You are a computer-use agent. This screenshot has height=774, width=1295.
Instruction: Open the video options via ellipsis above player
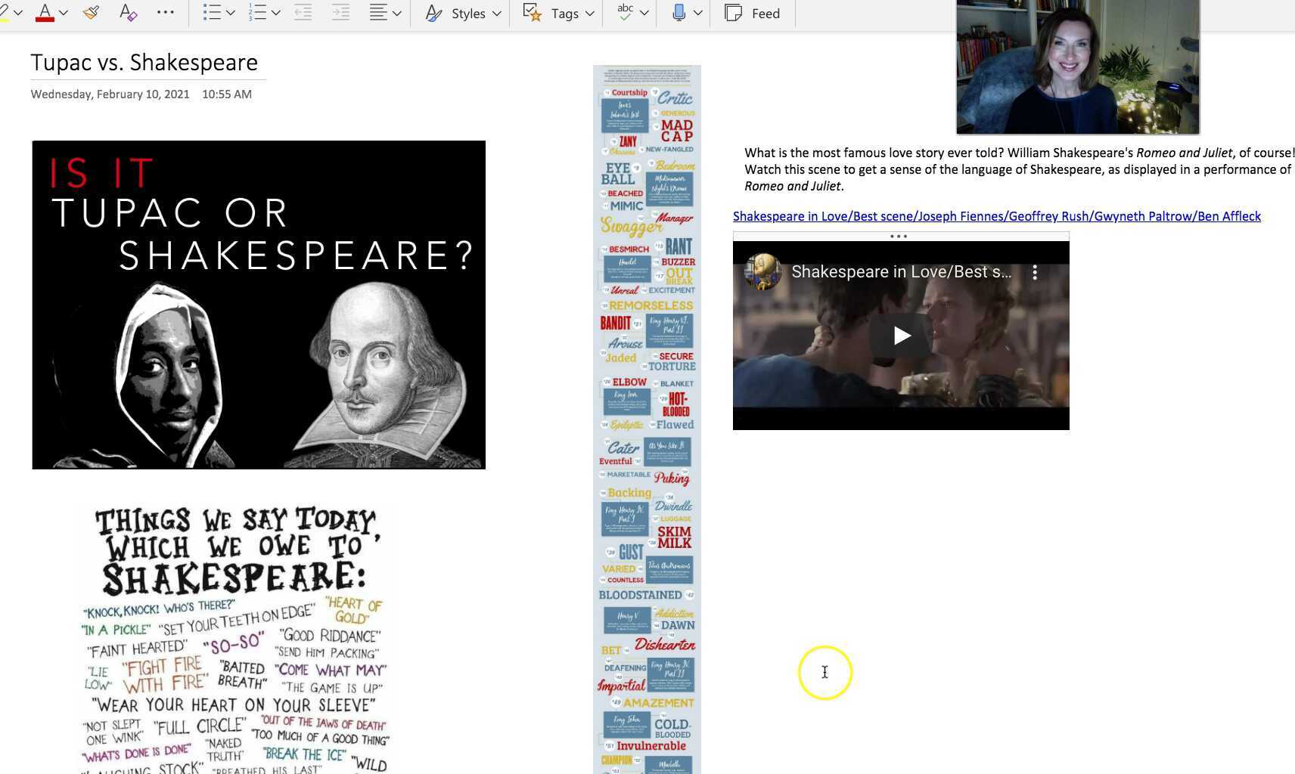(899, 236)
